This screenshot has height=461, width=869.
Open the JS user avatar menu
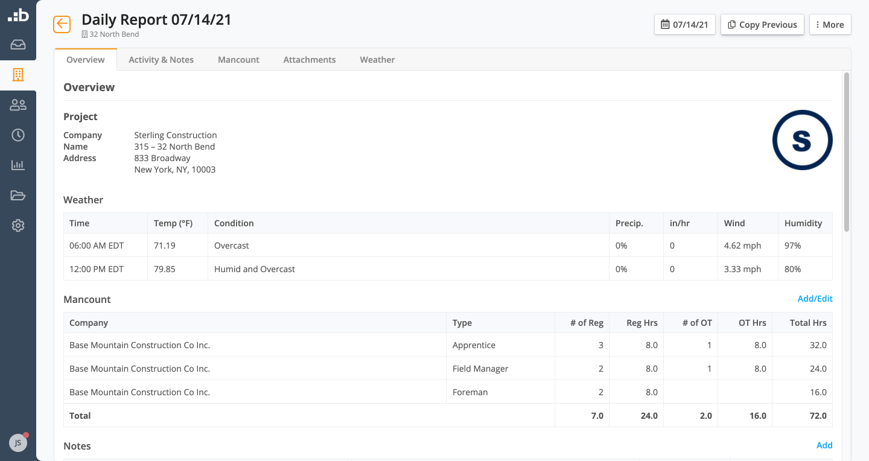18,443
